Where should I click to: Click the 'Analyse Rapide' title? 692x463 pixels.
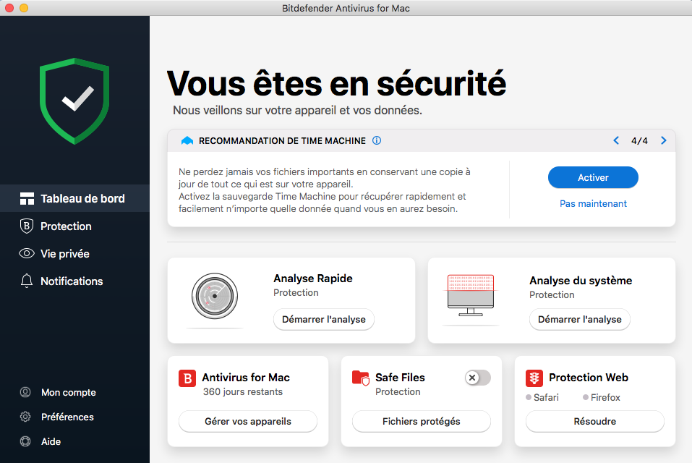coord(313,279)
